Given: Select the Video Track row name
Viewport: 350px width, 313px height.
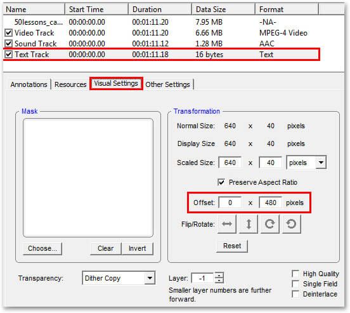Looking at the screenshot, I should (34, 33).
